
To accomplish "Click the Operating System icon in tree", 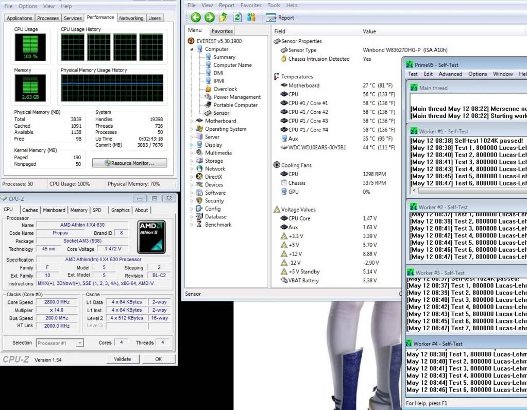I will tap(200, 129).
